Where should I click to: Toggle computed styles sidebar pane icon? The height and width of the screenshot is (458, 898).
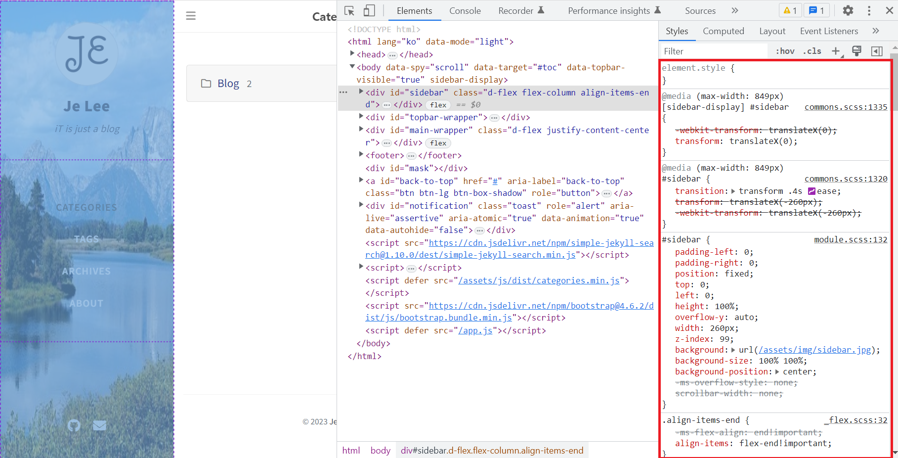(877, 51)
